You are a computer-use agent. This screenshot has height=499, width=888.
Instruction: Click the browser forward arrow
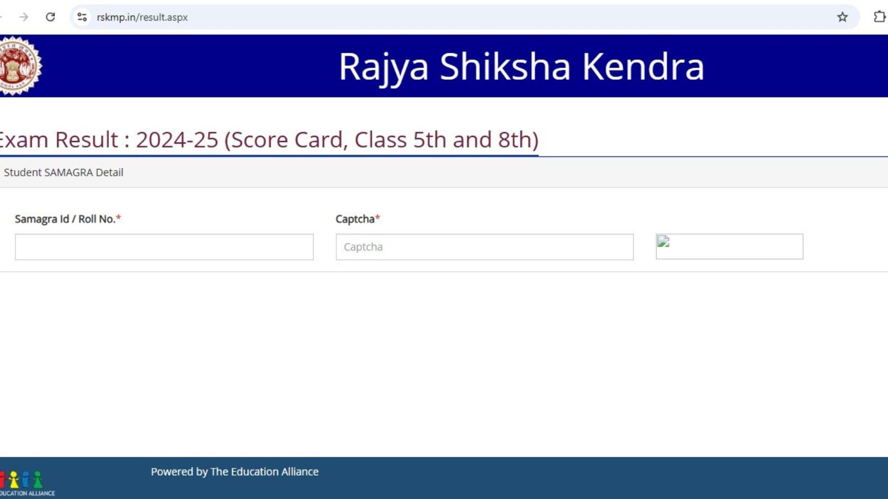point(23,17)
